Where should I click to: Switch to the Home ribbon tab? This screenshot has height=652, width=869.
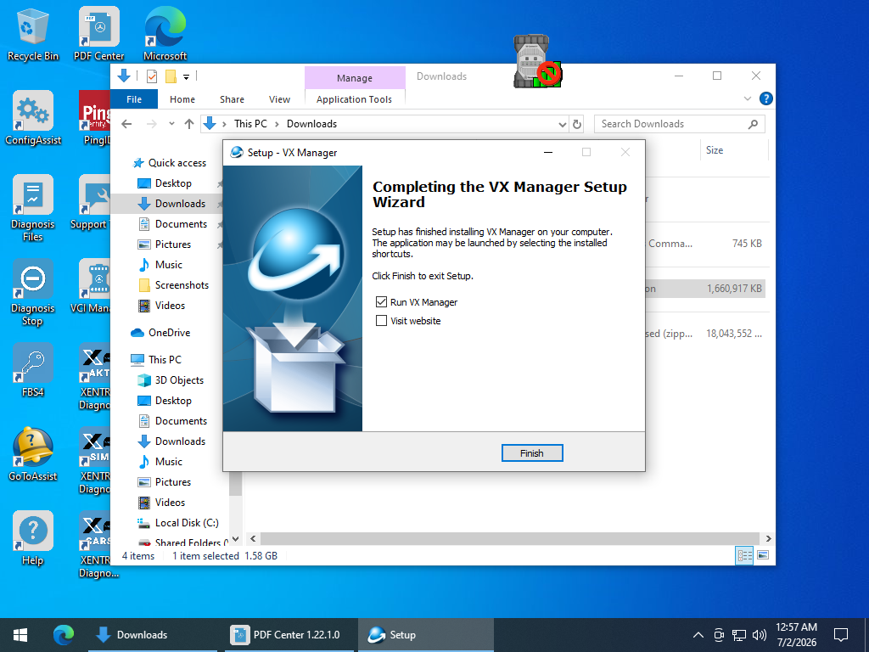[182, 99]
